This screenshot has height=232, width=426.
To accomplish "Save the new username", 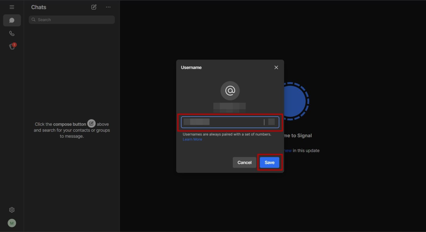I will [x=269, y=162].
